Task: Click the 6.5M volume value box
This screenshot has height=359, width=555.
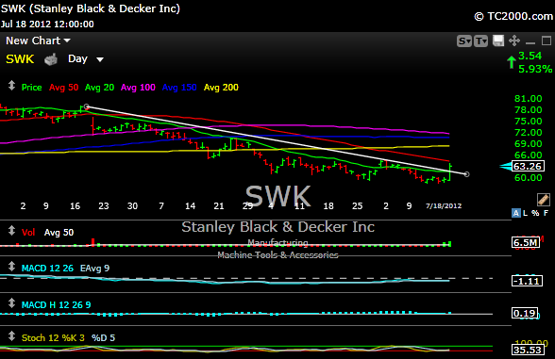Action: coord(526,243)
